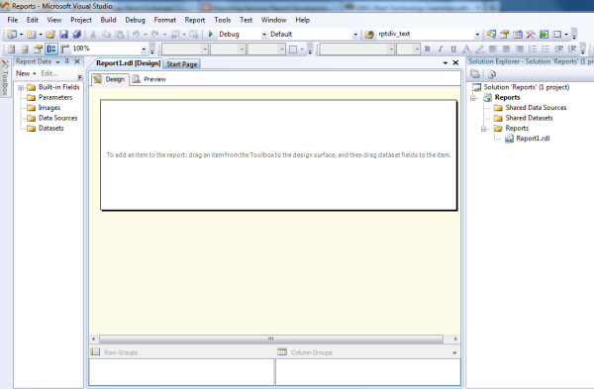Screen dimensions: 594x389
Task: Click the decrease indent icon
Action: click(558, 49)
